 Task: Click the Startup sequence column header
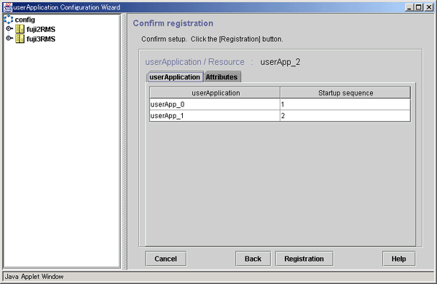(345, 92)
